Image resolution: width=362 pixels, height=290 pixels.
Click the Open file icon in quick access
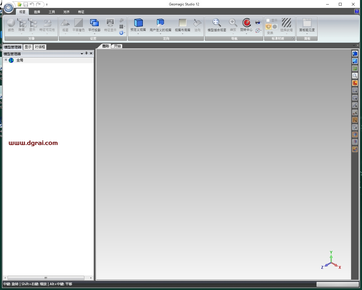[x=20, y=5]
